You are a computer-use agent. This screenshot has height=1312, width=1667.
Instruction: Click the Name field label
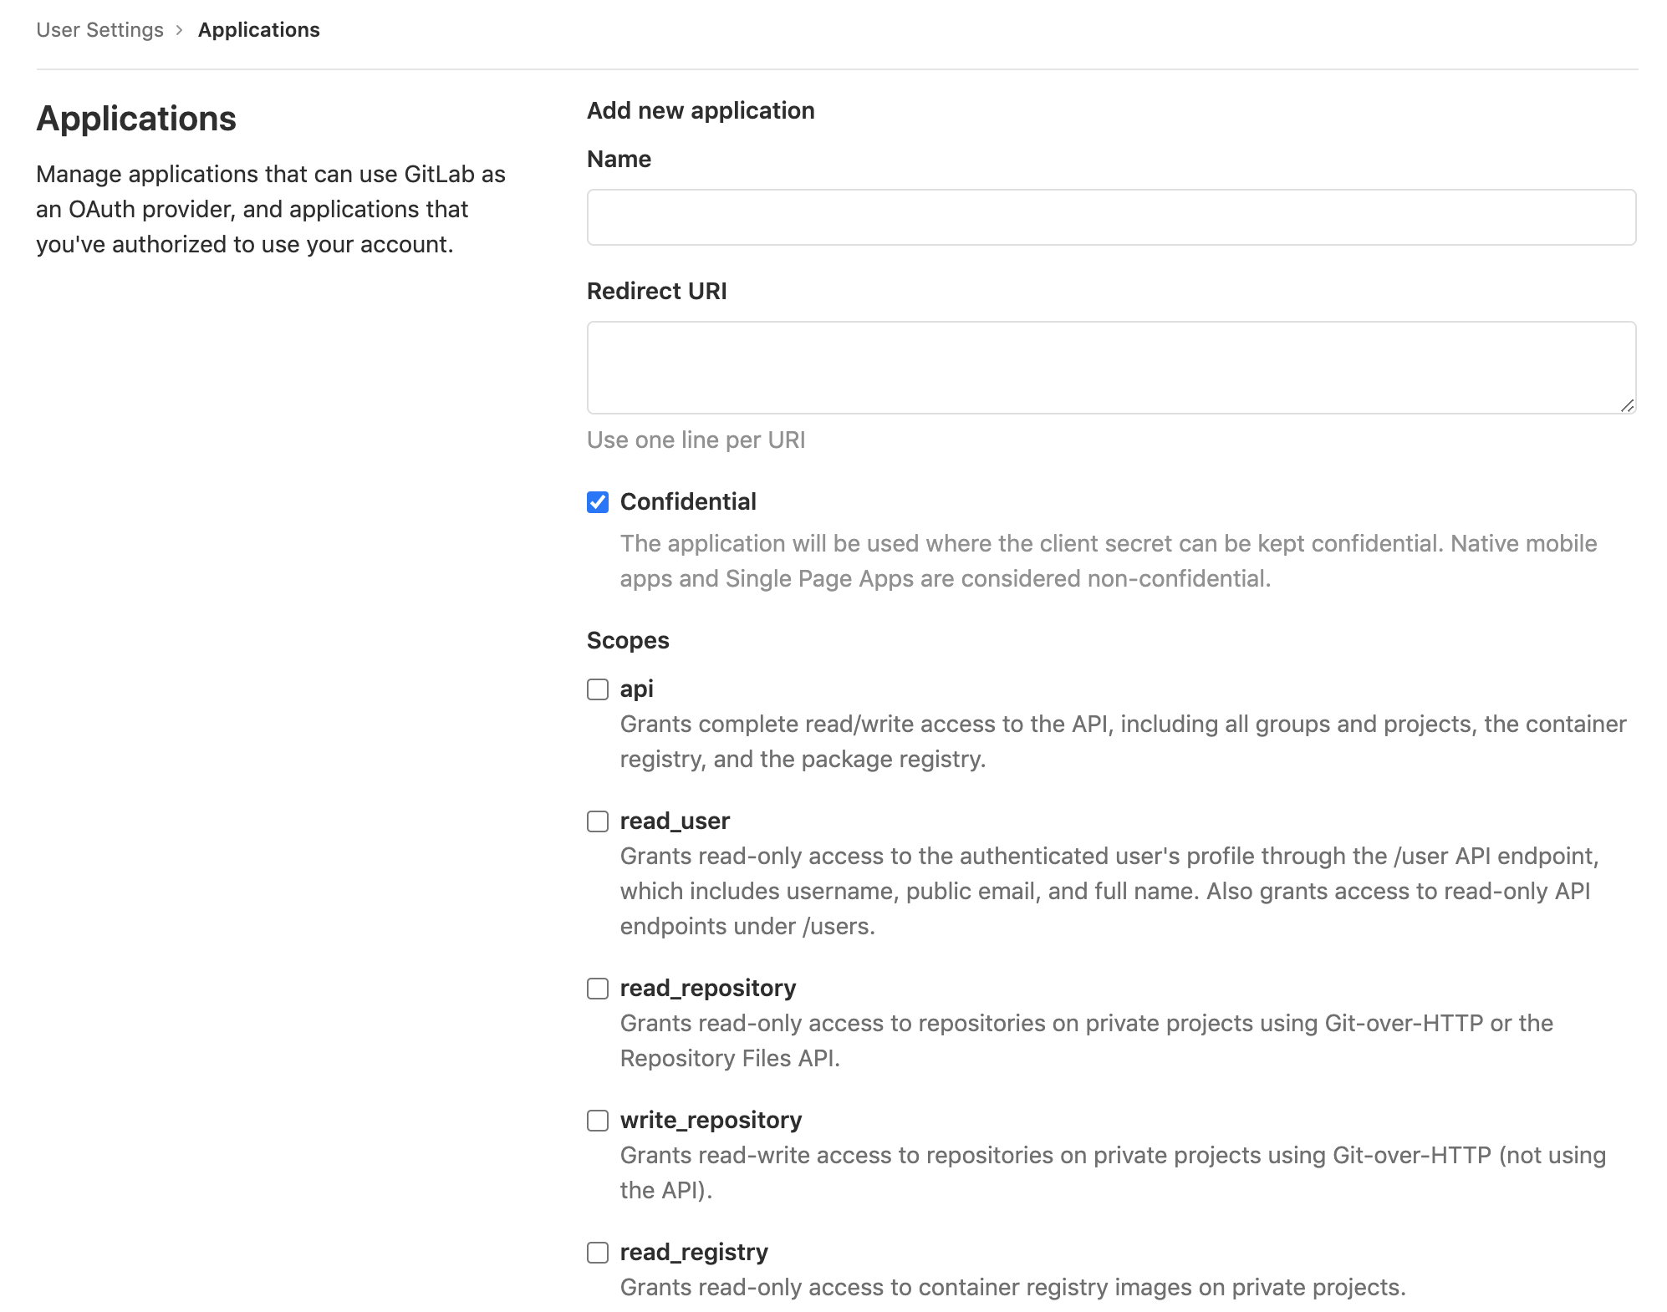619,159
